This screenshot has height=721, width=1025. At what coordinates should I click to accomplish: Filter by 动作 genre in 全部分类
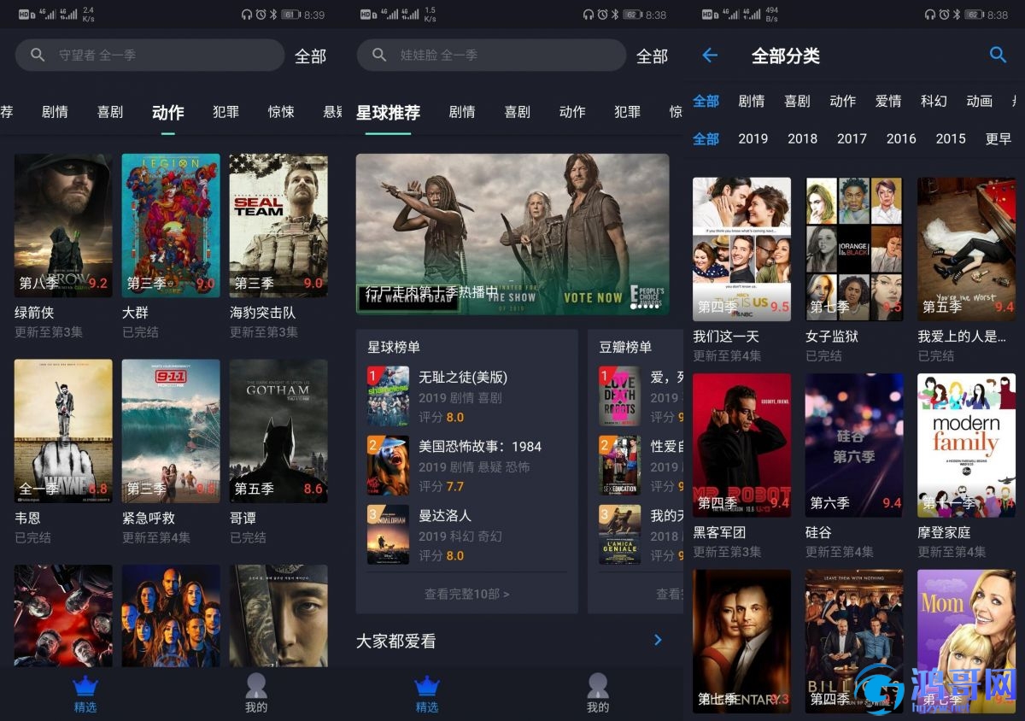[x=843, y=101]
